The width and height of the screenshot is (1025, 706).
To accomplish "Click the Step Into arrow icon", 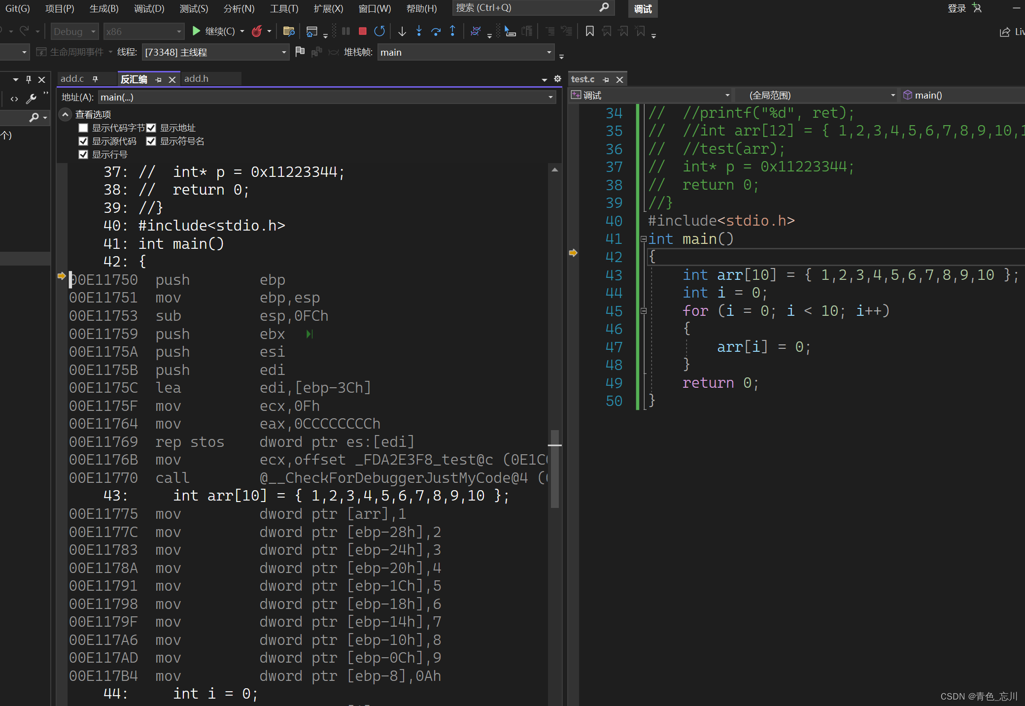I will click(x=419, y=32).
